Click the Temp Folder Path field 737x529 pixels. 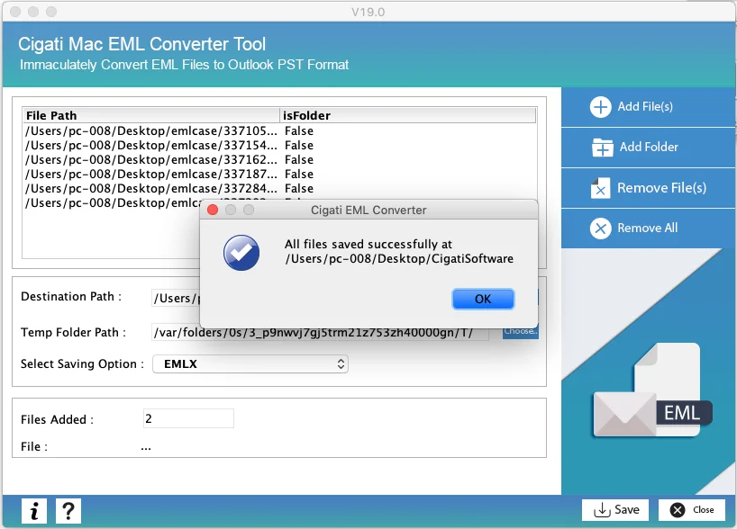pyautogui.click(x=320, y=332)
